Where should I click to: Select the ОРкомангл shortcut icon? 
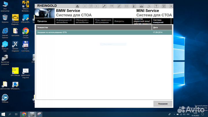[15, 86]
